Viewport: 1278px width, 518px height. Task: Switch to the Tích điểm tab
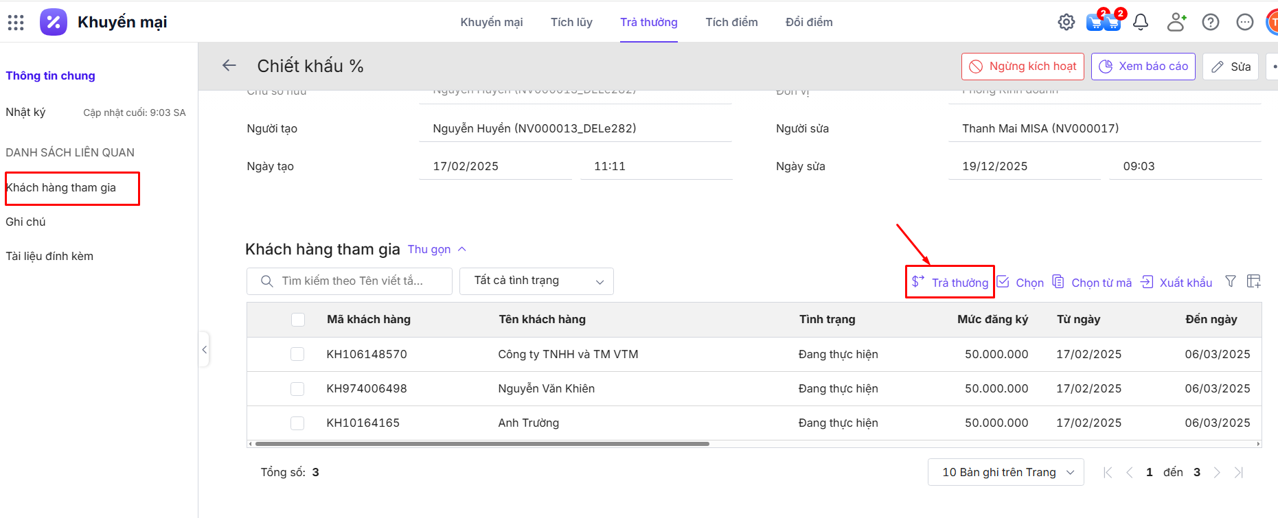pos(731,23)
